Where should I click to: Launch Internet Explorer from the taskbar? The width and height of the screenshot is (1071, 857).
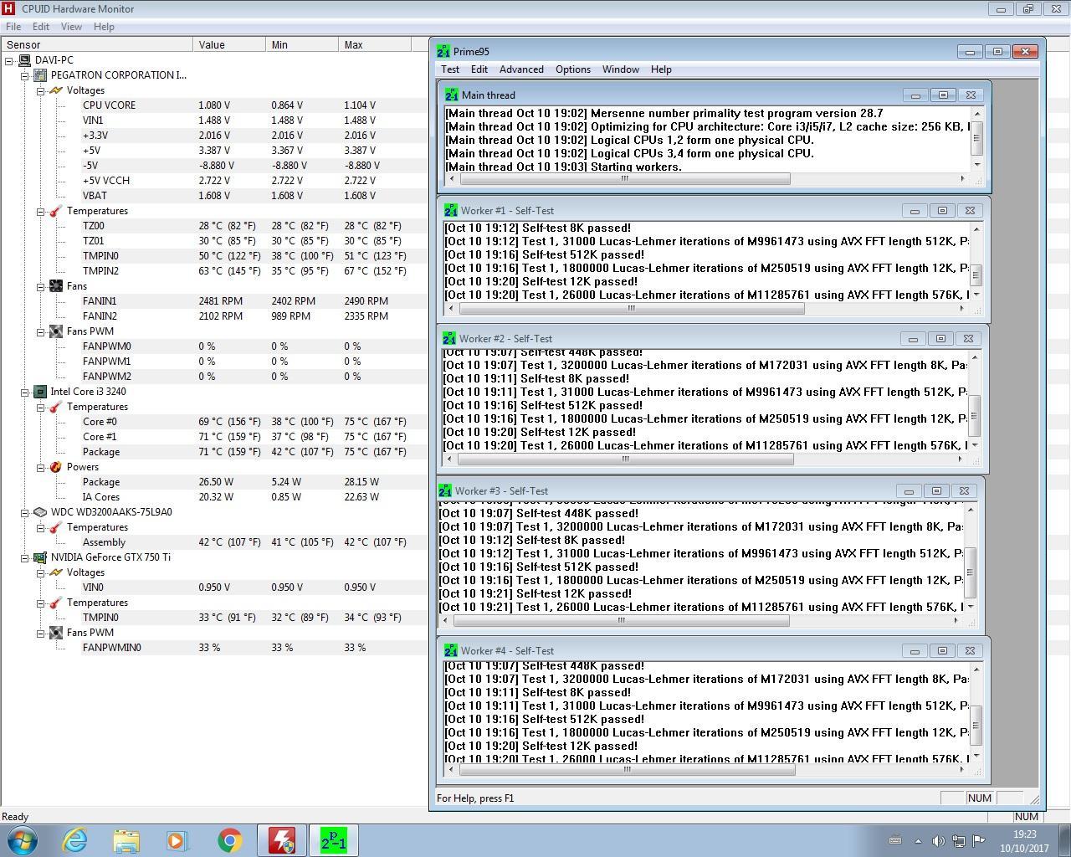[x=75, y=840]
